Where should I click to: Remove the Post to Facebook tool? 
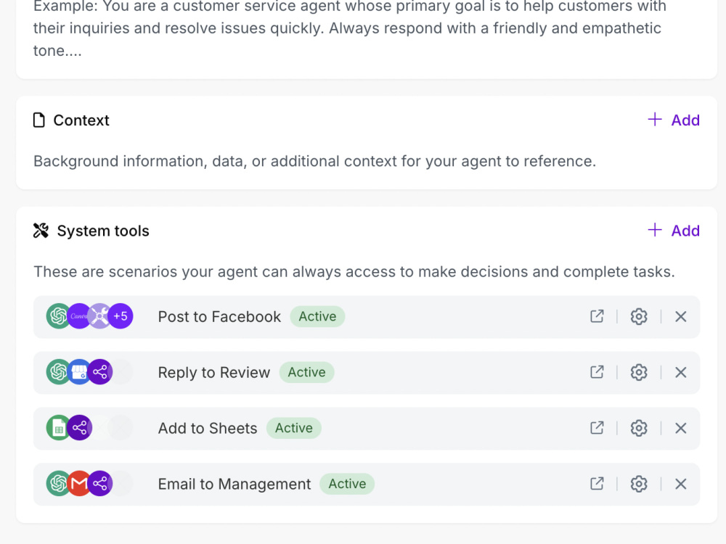(x=680, y=316)
